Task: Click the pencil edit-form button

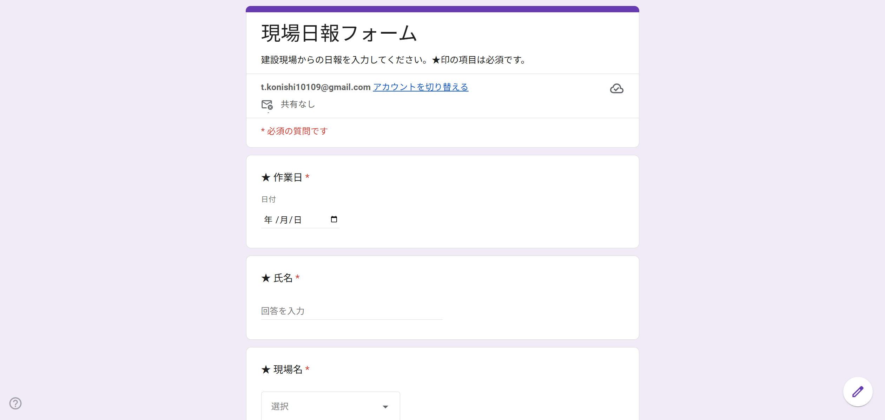Action: pos(858,392)
